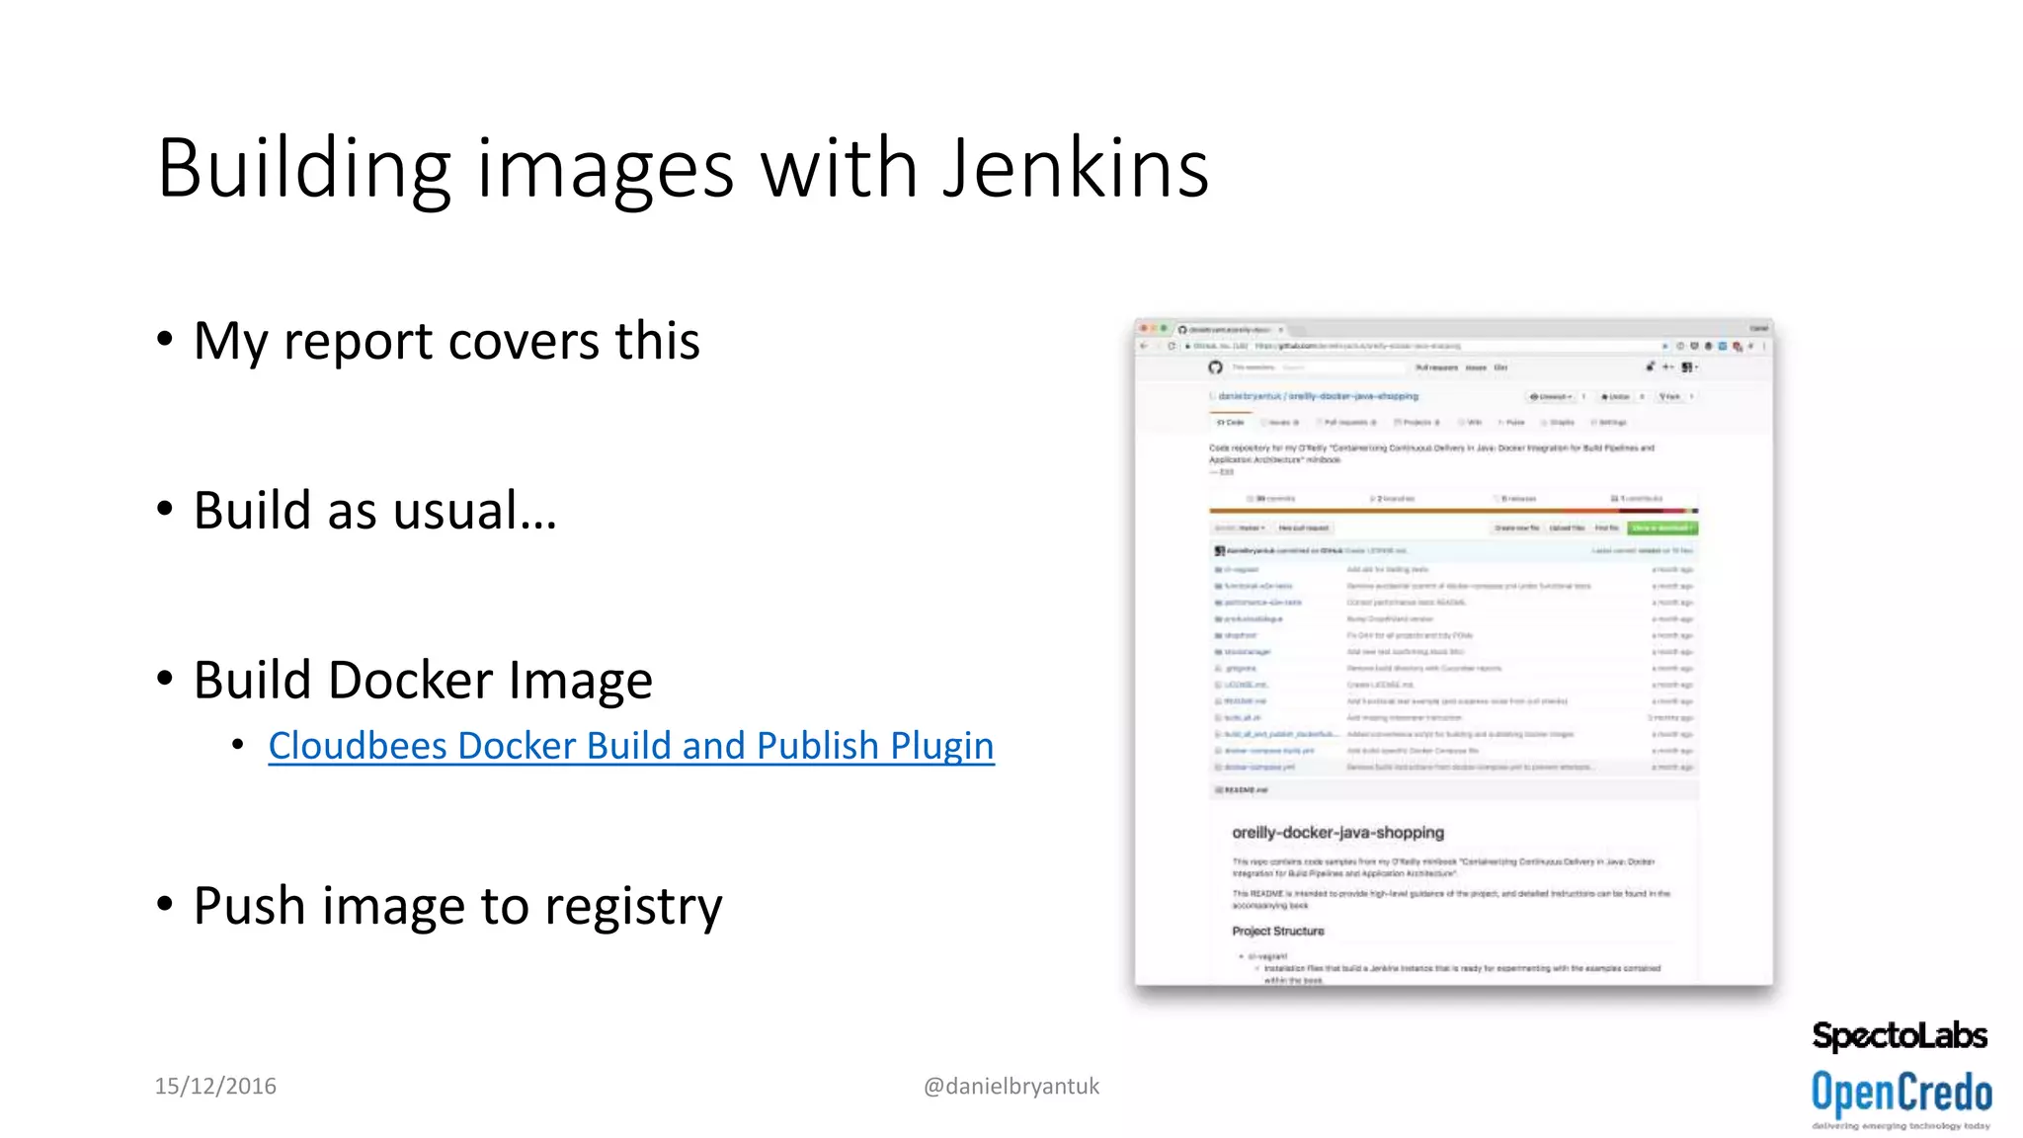
Task: Click New pull request button
Action: pyautogui.click(x=1304, y=528)
